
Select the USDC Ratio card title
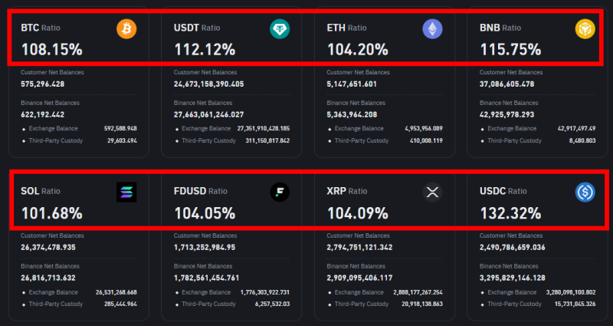click(503, 191)
